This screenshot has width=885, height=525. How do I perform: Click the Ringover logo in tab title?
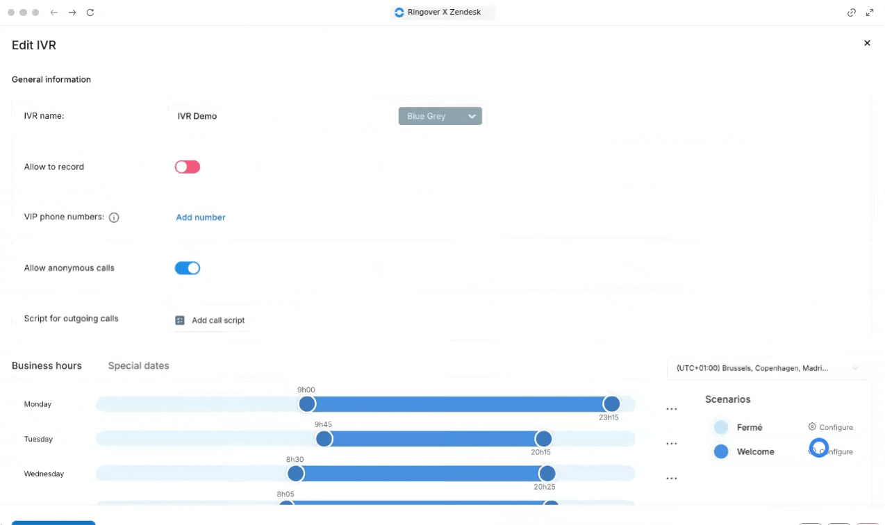tap(399, 12)
